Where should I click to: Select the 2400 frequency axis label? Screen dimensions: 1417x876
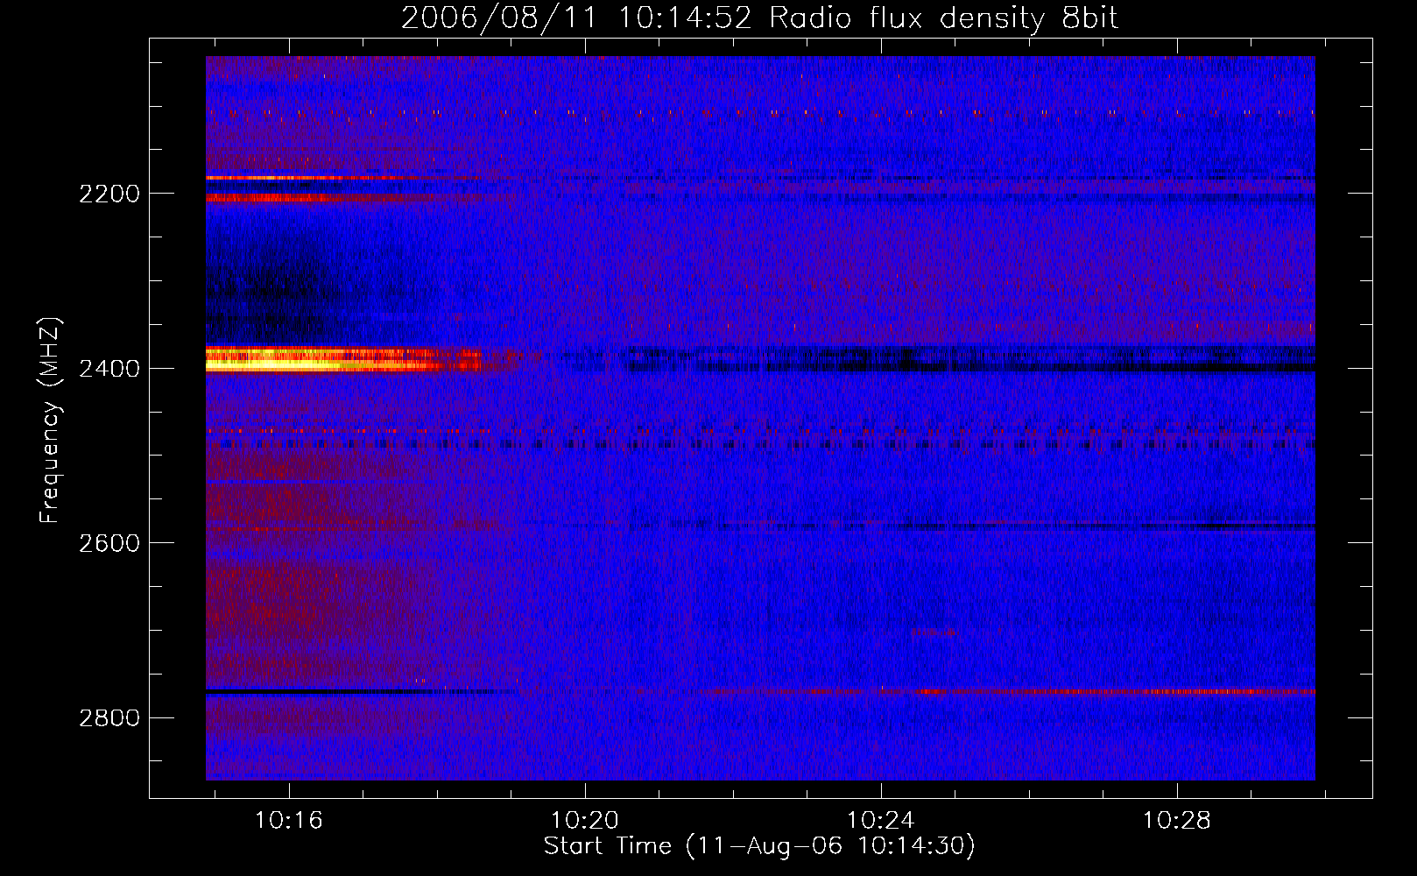109,369
